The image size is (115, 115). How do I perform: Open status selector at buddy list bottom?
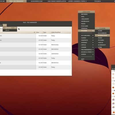pyautogui.click(x=114, y=112)
